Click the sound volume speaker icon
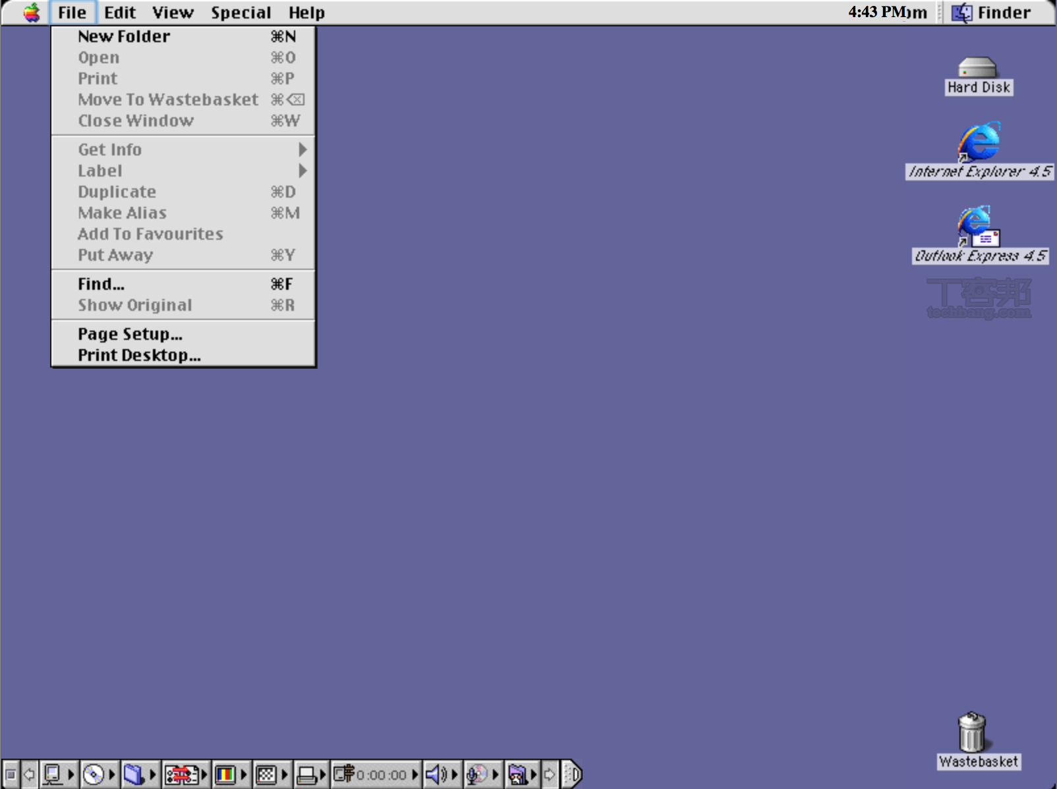 click(435, 775)
